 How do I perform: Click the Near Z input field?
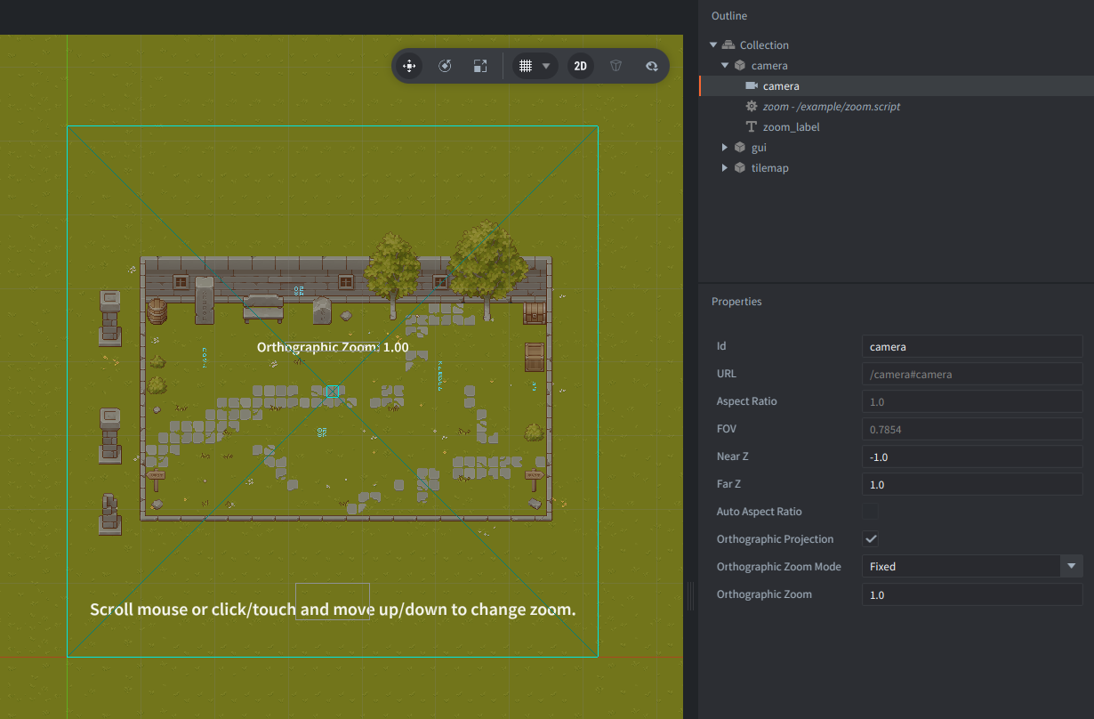(x=971, y=456)
